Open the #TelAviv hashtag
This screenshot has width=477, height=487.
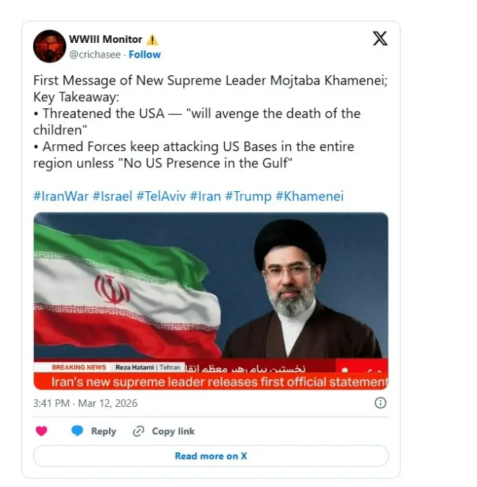click(x=161, y=196)
